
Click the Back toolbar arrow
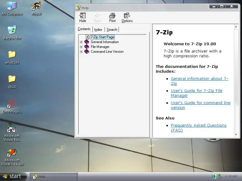97,16
